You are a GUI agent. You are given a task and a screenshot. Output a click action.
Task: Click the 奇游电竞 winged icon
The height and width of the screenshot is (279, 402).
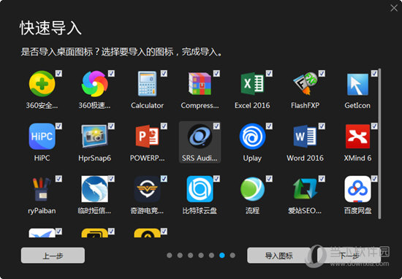[147, 189]
